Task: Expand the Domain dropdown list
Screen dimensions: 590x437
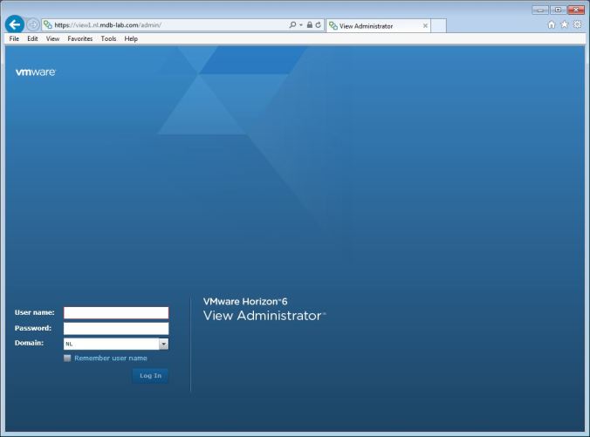Action: point(163,344)
